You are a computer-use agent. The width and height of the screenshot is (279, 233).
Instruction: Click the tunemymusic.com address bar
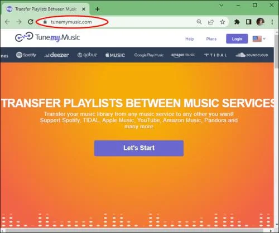pos(119,22)
